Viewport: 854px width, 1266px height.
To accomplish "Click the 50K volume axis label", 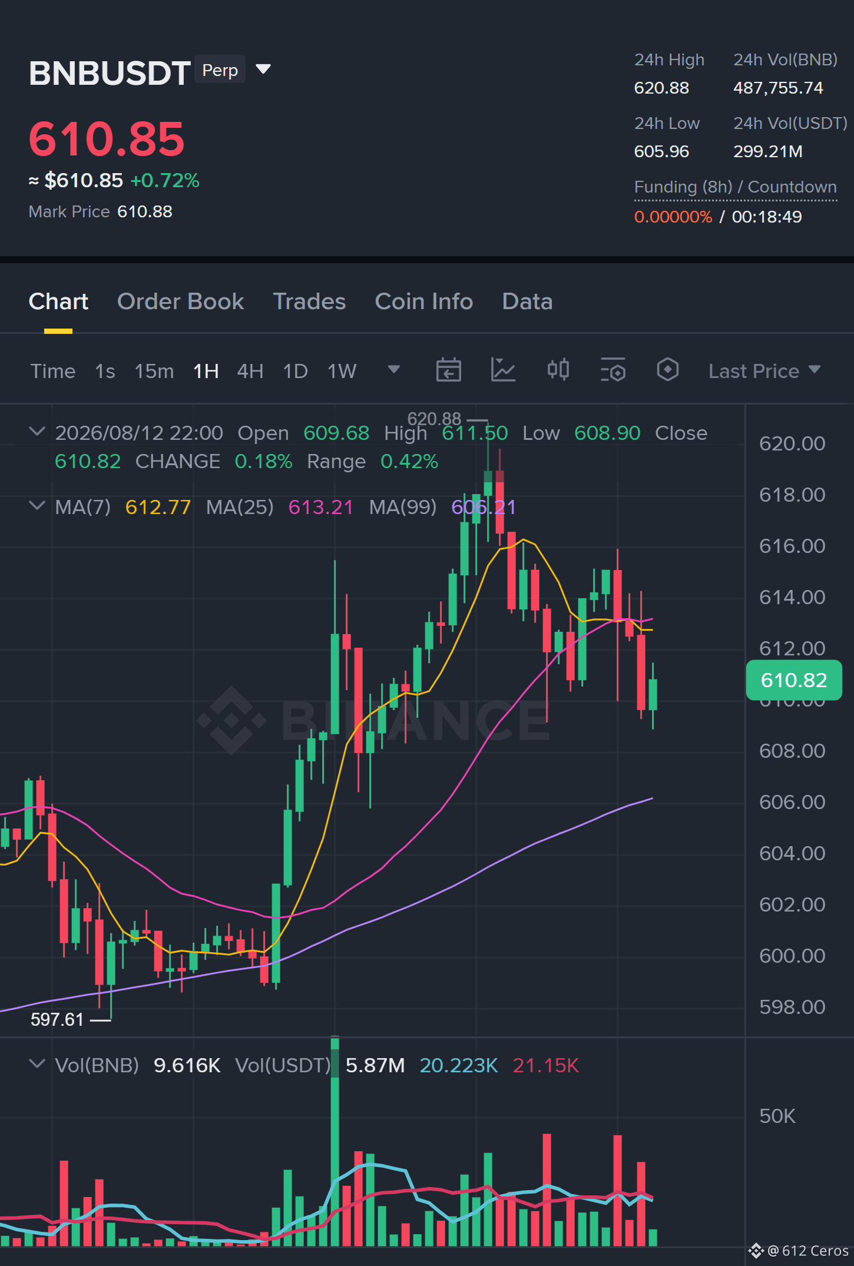I will tap(777, 1116).
